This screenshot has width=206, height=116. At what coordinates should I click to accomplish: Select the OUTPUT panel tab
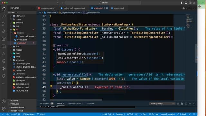[61, 104]
